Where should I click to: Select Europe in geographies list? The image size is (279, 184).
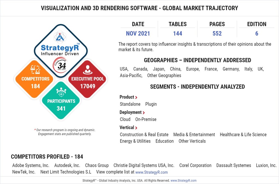193,69
